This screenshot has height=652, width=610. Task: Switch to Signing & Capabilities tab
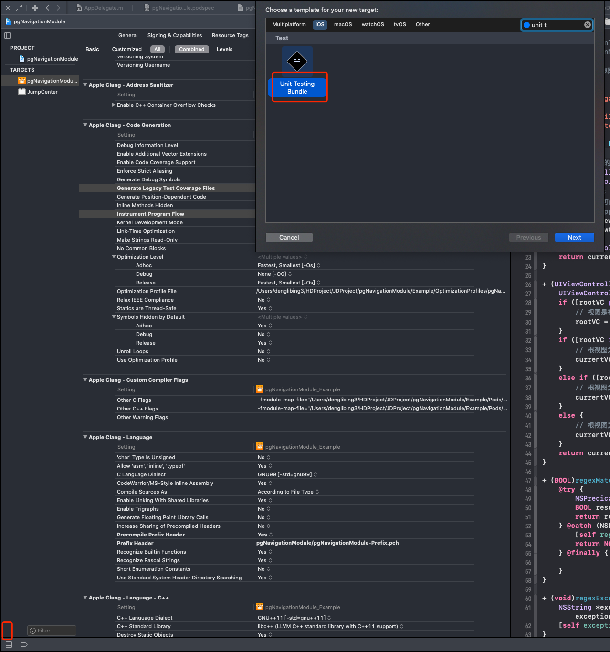175,35
